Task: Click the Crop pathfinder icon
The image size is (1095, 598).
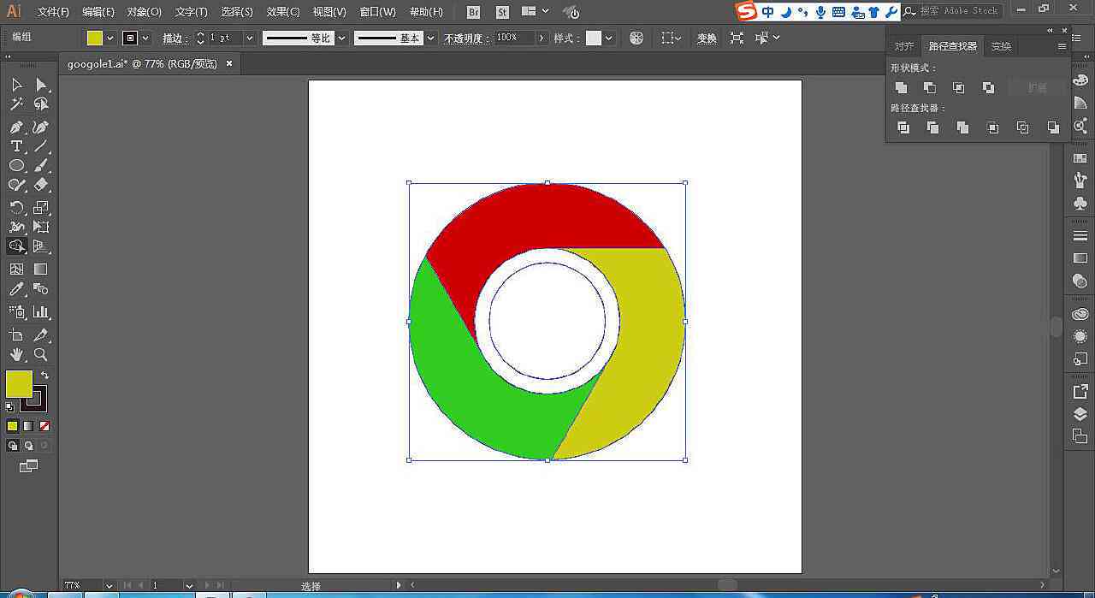Action: pyautogui.click(x=993, y=127)
